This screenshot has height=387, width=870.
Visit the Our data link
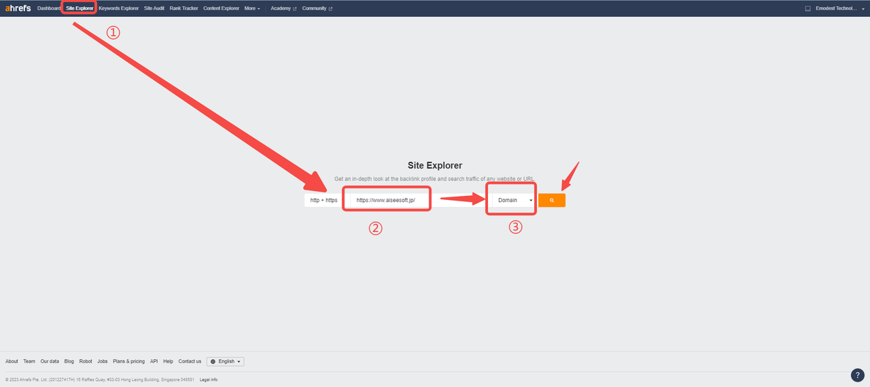(50, 361)
